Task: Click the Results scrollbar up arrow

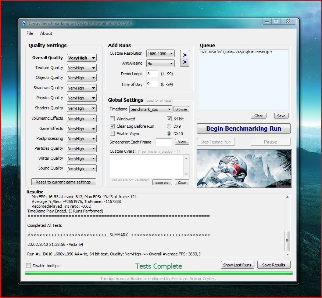Action: 287,197
